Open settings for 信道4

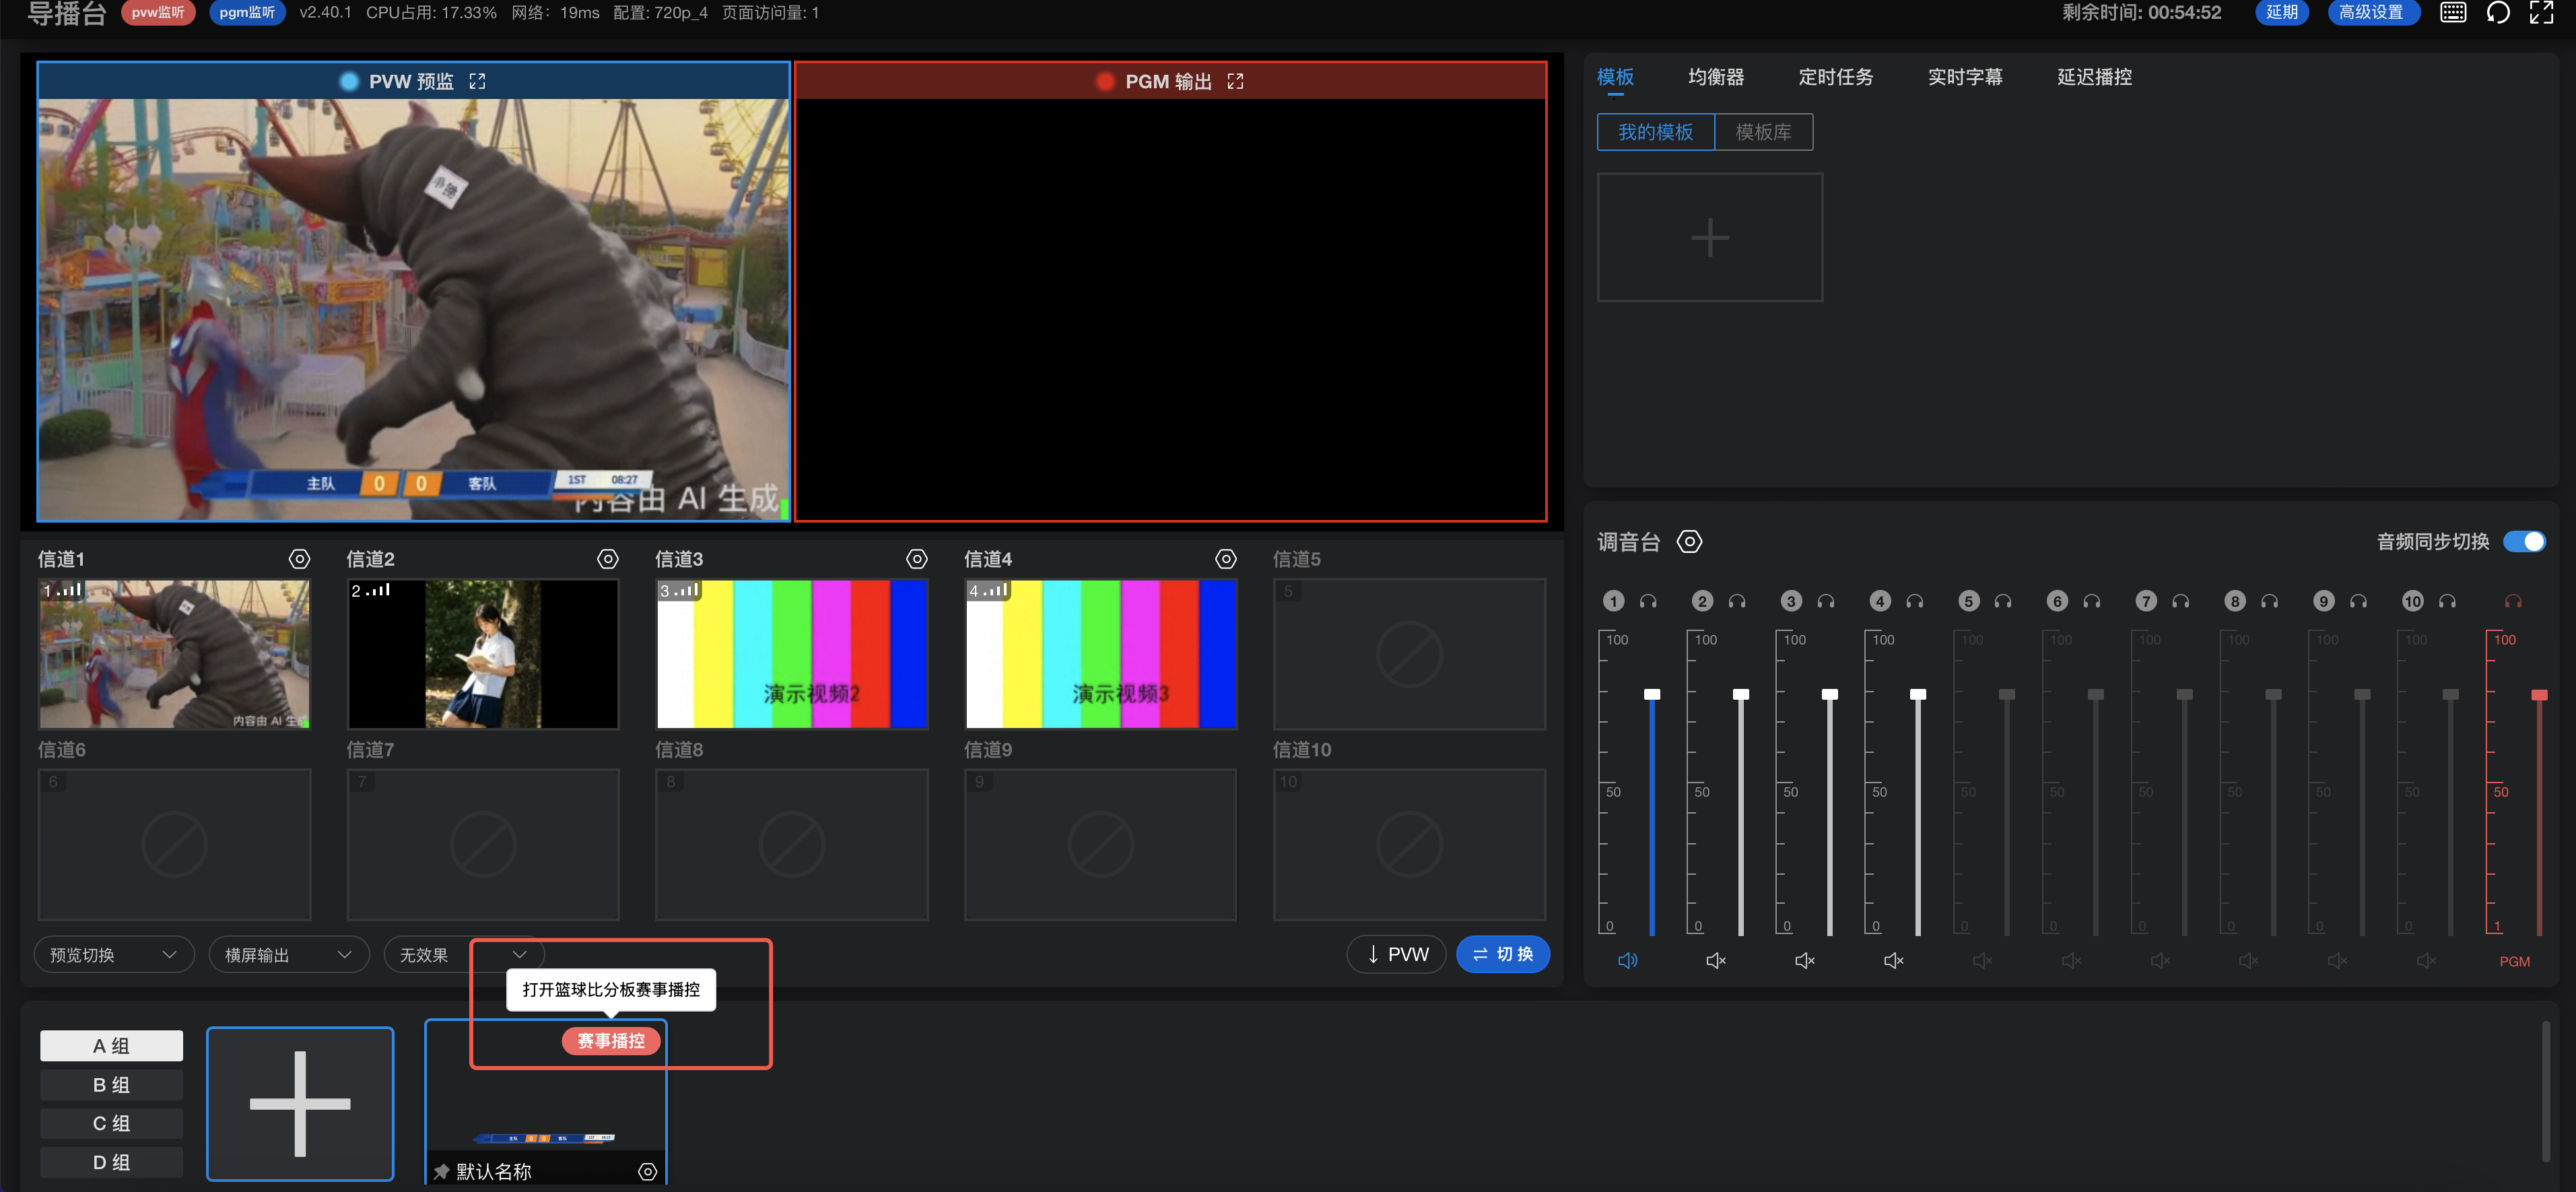click(1226, 559)
